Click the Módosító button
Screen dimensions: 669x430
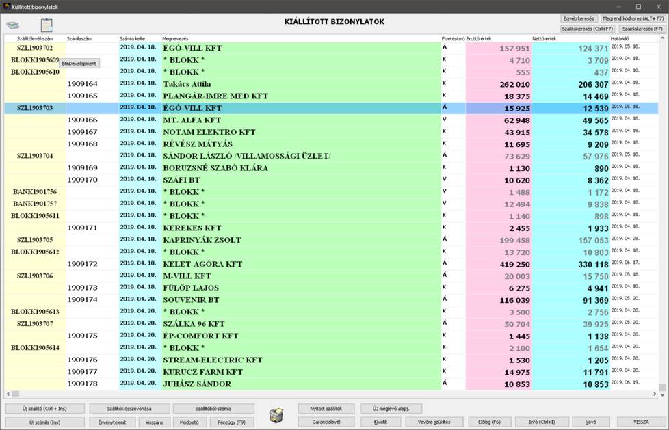[x=189, y=422]
